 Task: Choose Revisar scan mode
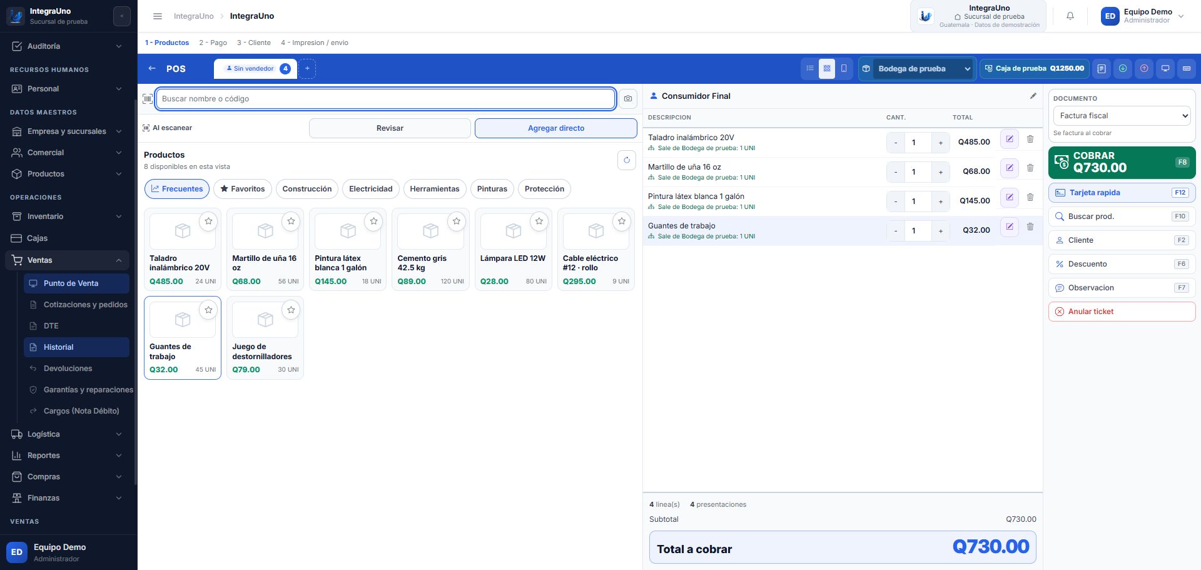390,128
